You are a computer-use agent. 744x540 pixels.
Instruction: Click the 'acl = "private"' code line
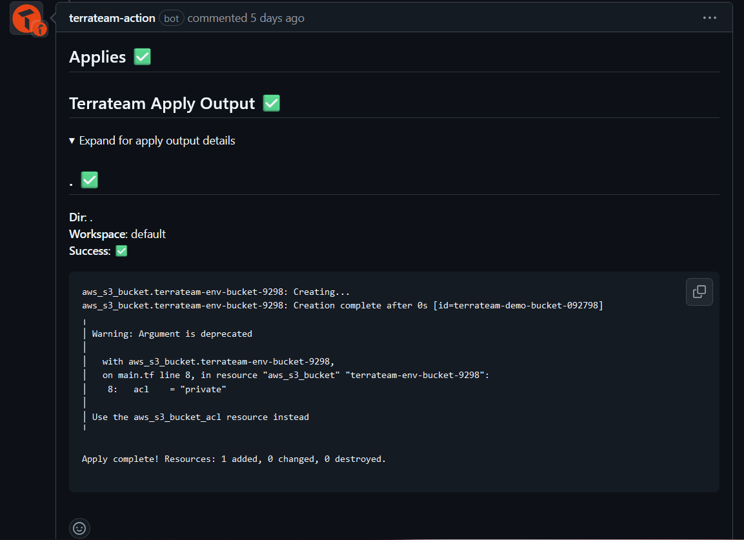point(166,389)
